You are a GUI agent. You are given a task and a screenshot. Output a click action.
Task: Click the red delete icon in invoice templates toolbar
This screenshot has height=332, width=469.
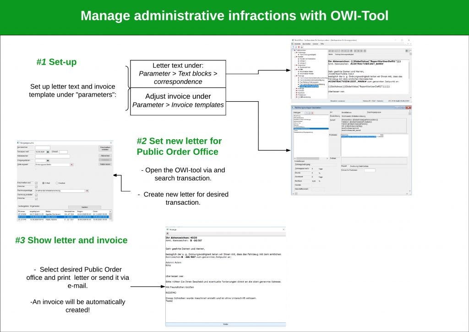(312, 113)
